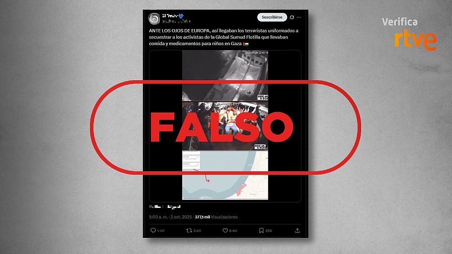Screen dimensions: 452x254
Task: Open the night-vision boat video frame
Action: pyautogui.click(x=225, y=76)
